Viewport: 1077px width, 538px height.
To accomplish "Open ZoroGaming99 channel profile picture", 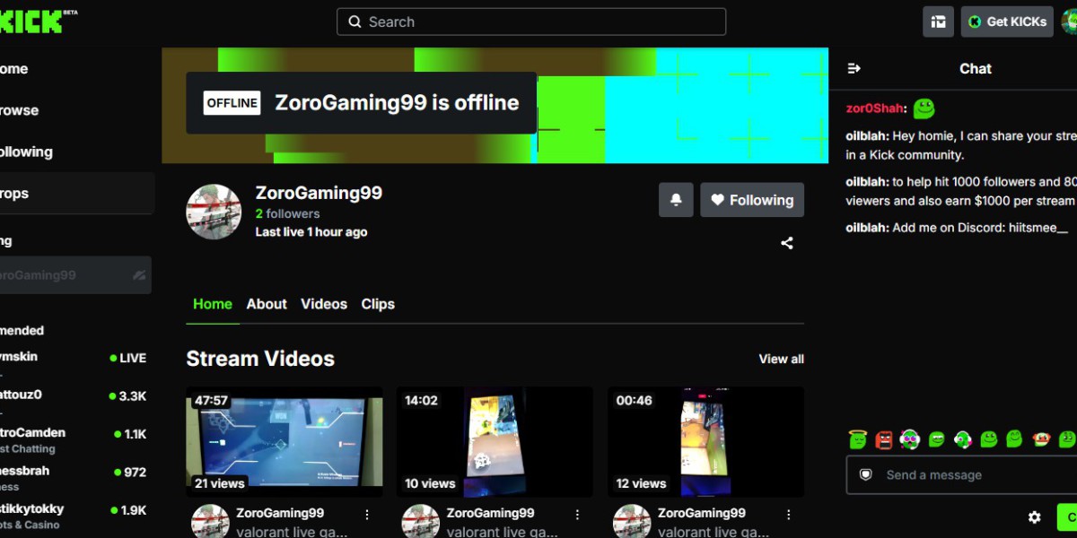I will click(x=214, y=212).
